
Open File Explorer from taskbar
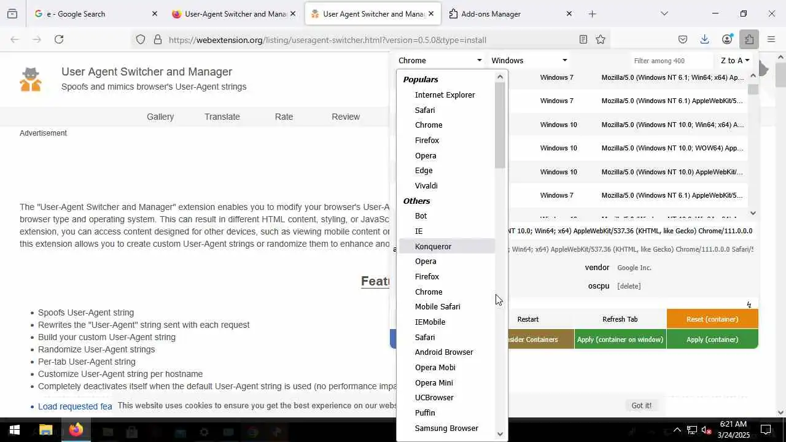tap(46, 430)
